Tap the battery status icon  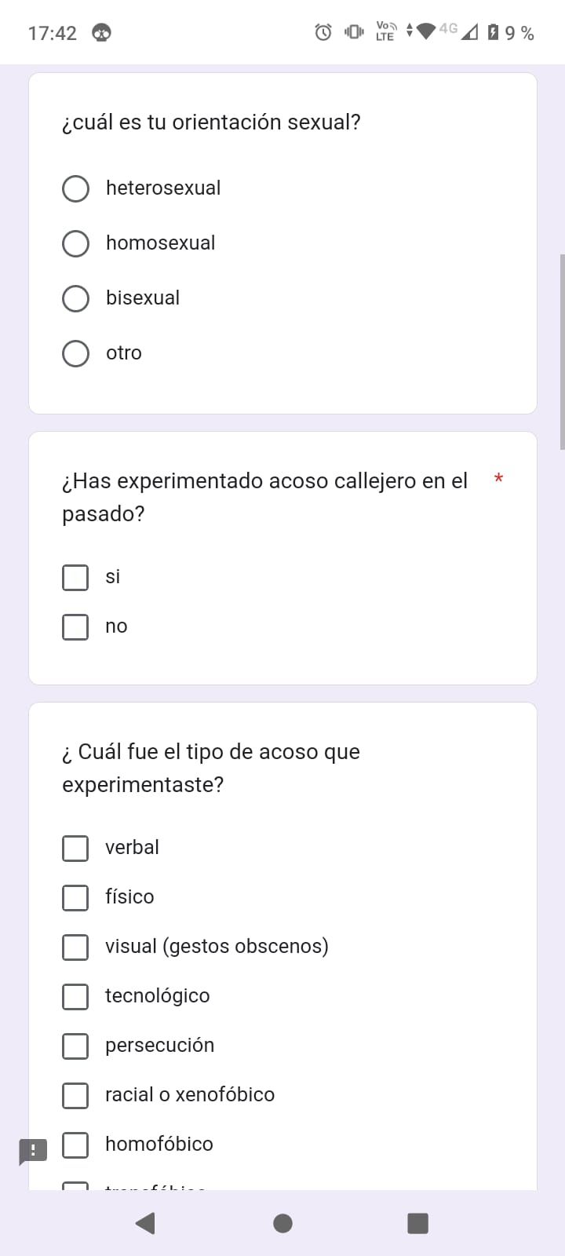coord(493,32)
